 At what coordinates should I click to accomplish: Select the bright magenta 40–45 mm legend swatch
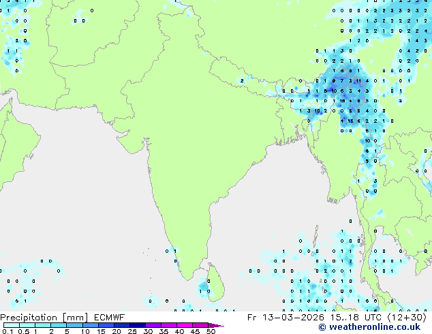[185, 325]
